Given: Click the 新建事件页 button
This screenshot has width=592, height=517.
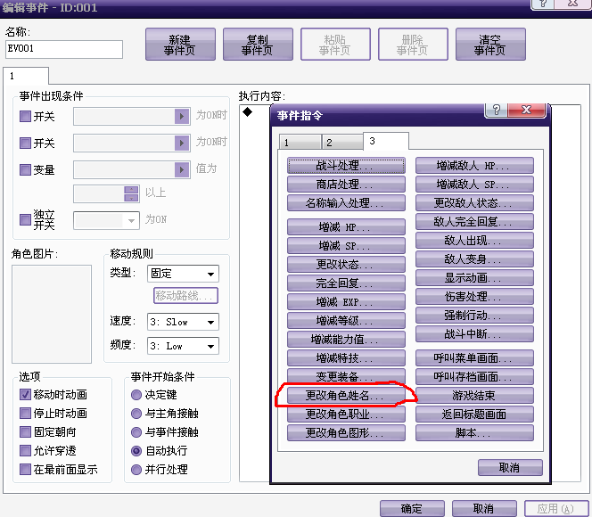Looking at the screenshot, I should [180, 45].
